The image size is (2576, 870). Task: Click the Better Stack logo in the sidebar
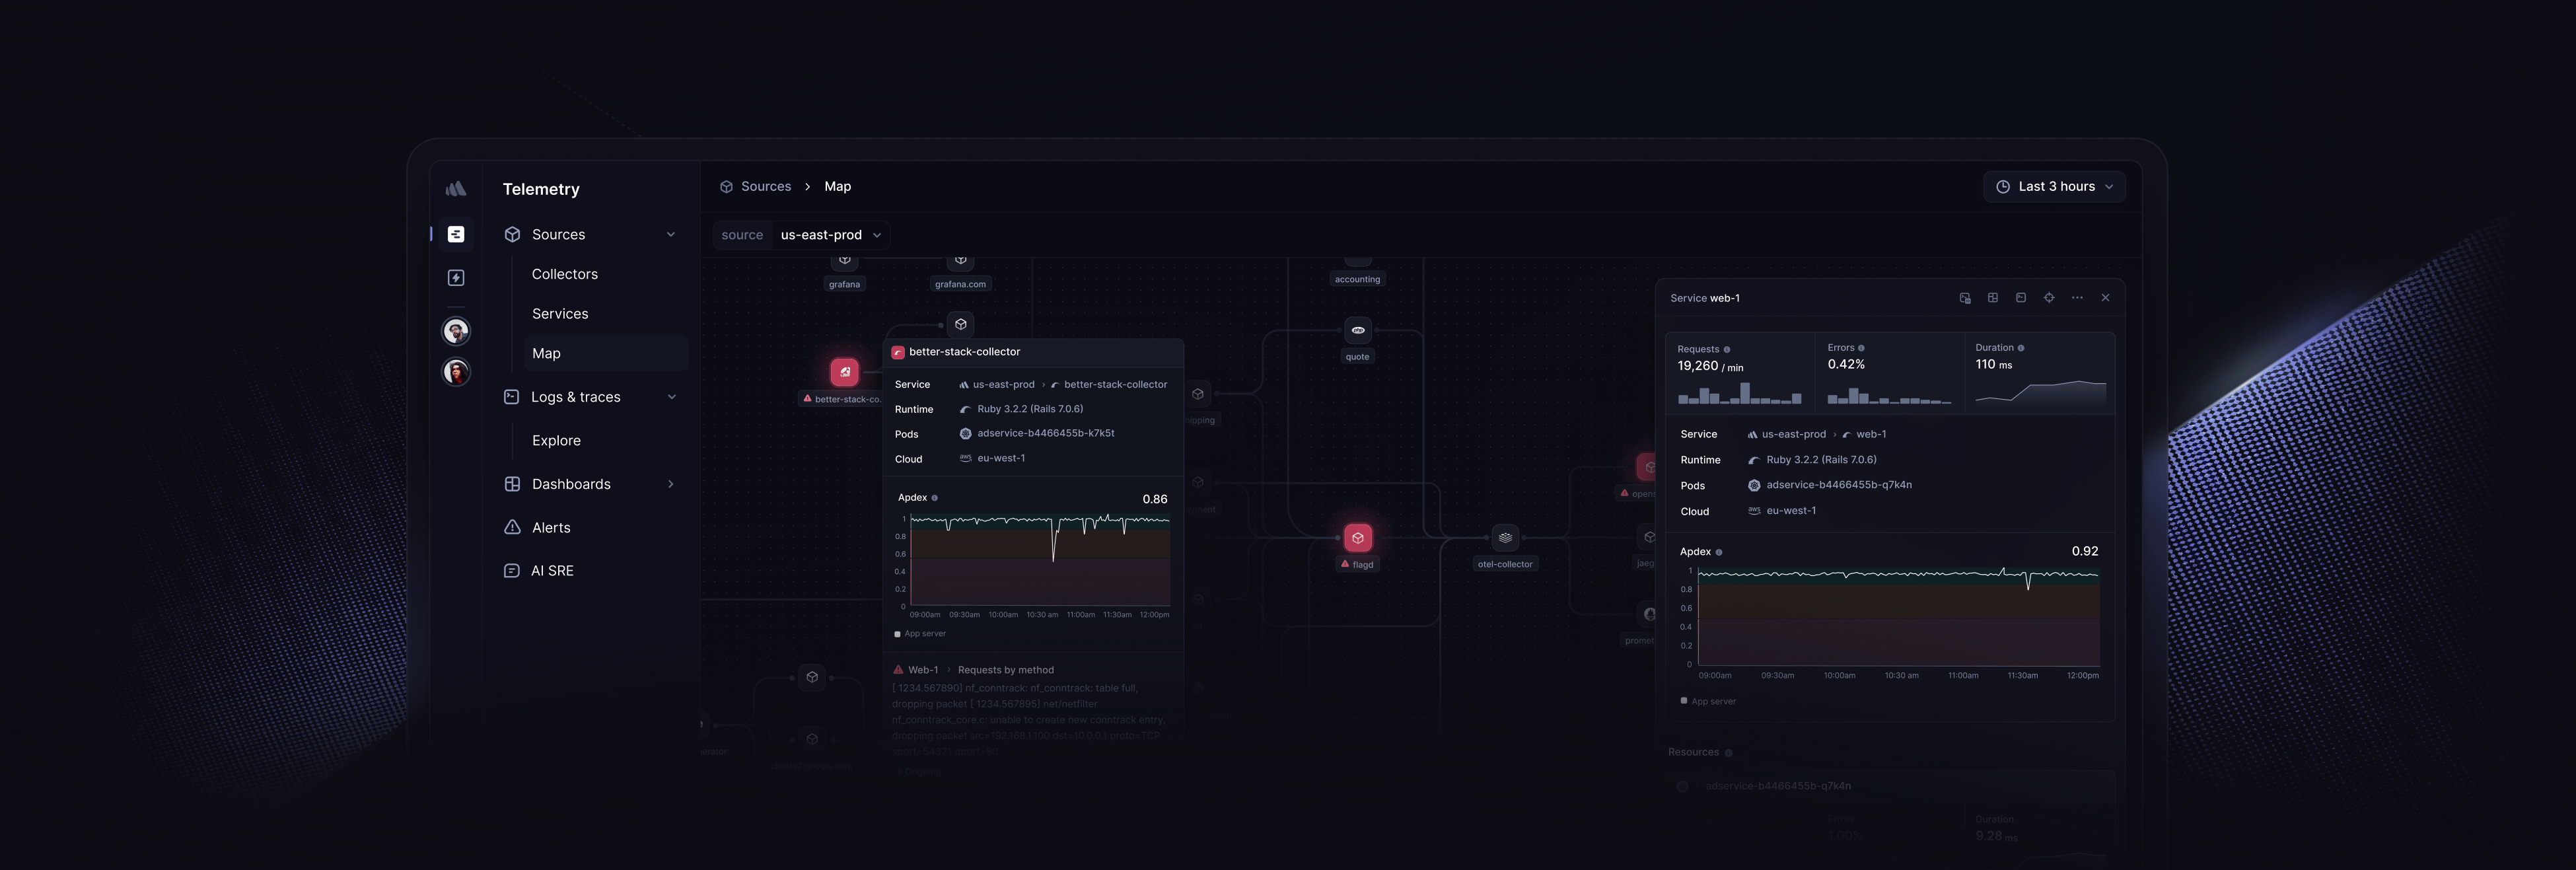(x=456, y=188)
